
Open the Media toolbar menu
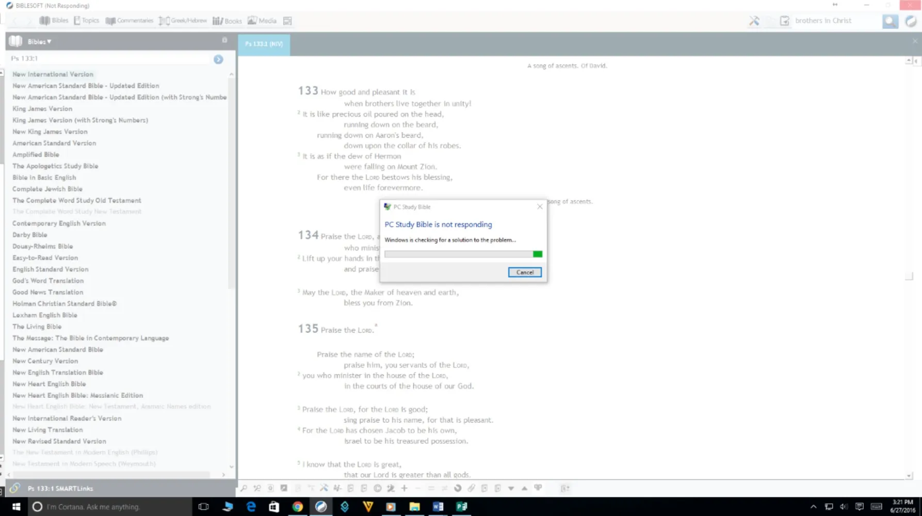[x=262, y=21]
